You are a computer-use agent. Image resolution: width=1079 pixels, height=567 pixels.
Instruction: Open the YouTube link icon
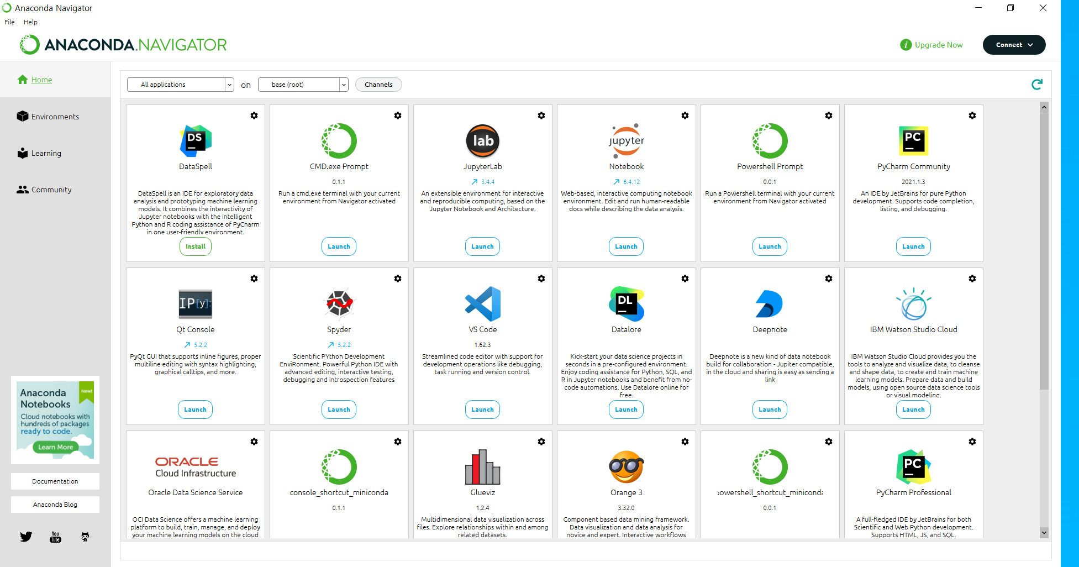point(55,537)
